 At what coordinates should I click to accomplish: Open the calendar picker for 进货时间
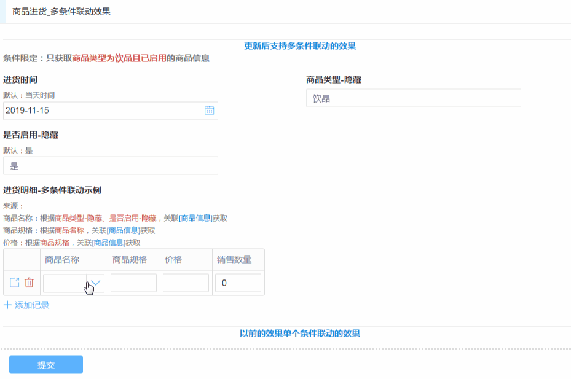tap(209, 111)
